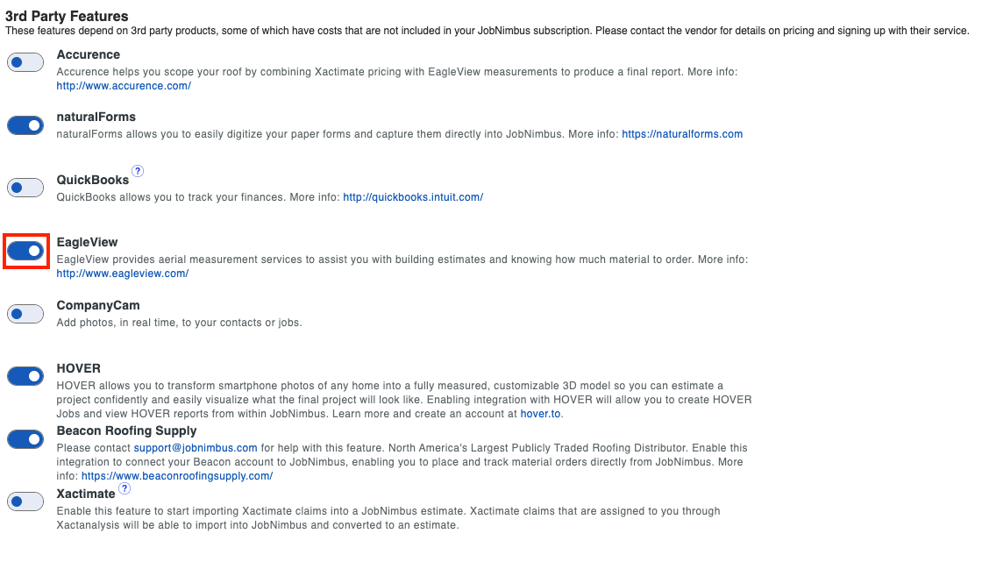Turn off the HOVER integration toggle
The image size is (982, 569).
click(25, 376)
